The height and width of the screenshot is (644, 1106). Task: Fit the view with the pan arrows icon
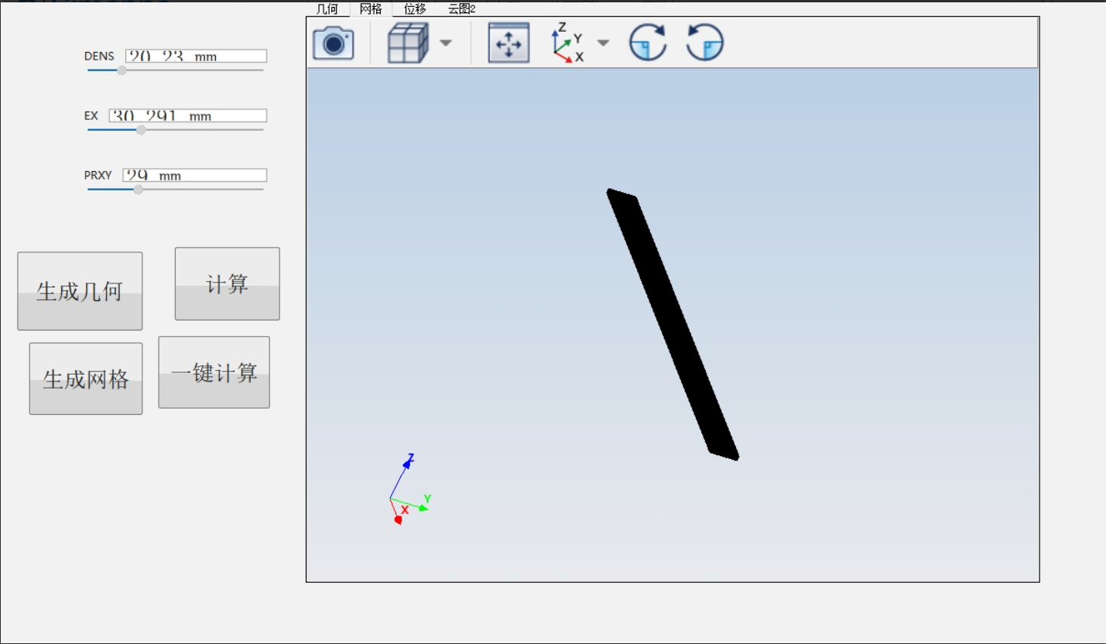pos(508,43)
